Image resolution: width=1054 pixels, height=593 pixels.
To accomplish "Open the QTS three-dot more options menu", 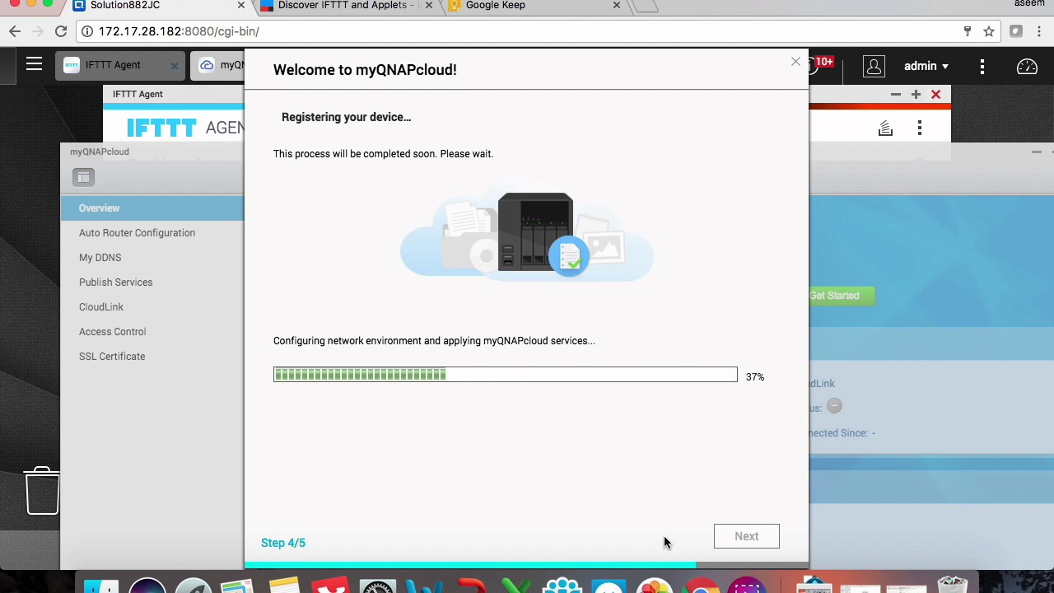I will tap(982, 67).
